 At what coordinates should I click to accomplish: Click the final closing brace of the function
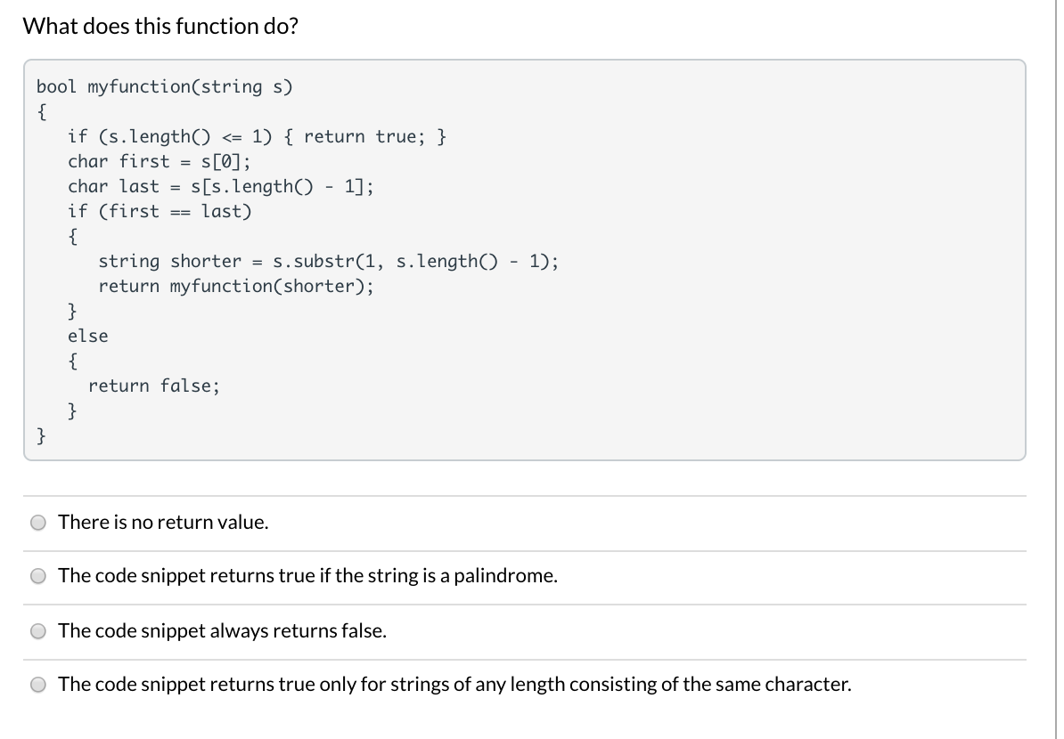[41, 435]
